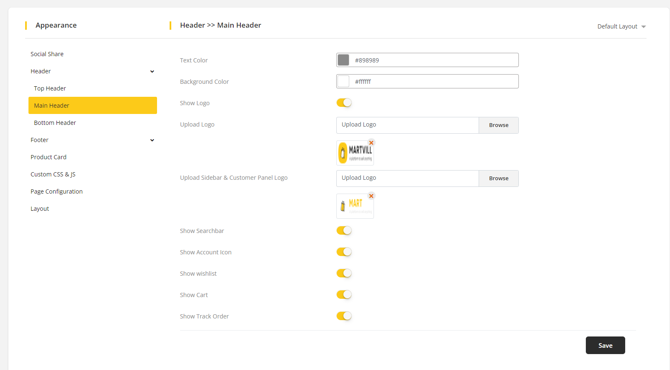Click the Background Color hex field
Screen dimensions: 670x370
[x=433, y=81]
